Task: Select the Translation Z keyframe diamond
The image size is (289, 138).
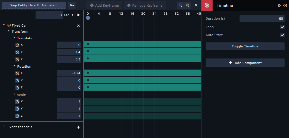Action: [x=88, y=58]
